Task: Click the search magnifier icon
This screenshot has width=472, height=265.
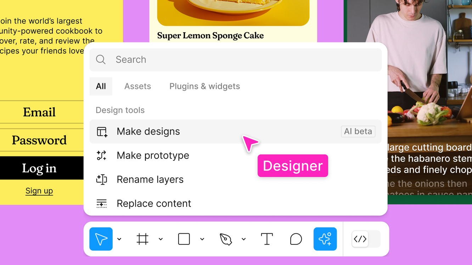Action: point(101,59)
